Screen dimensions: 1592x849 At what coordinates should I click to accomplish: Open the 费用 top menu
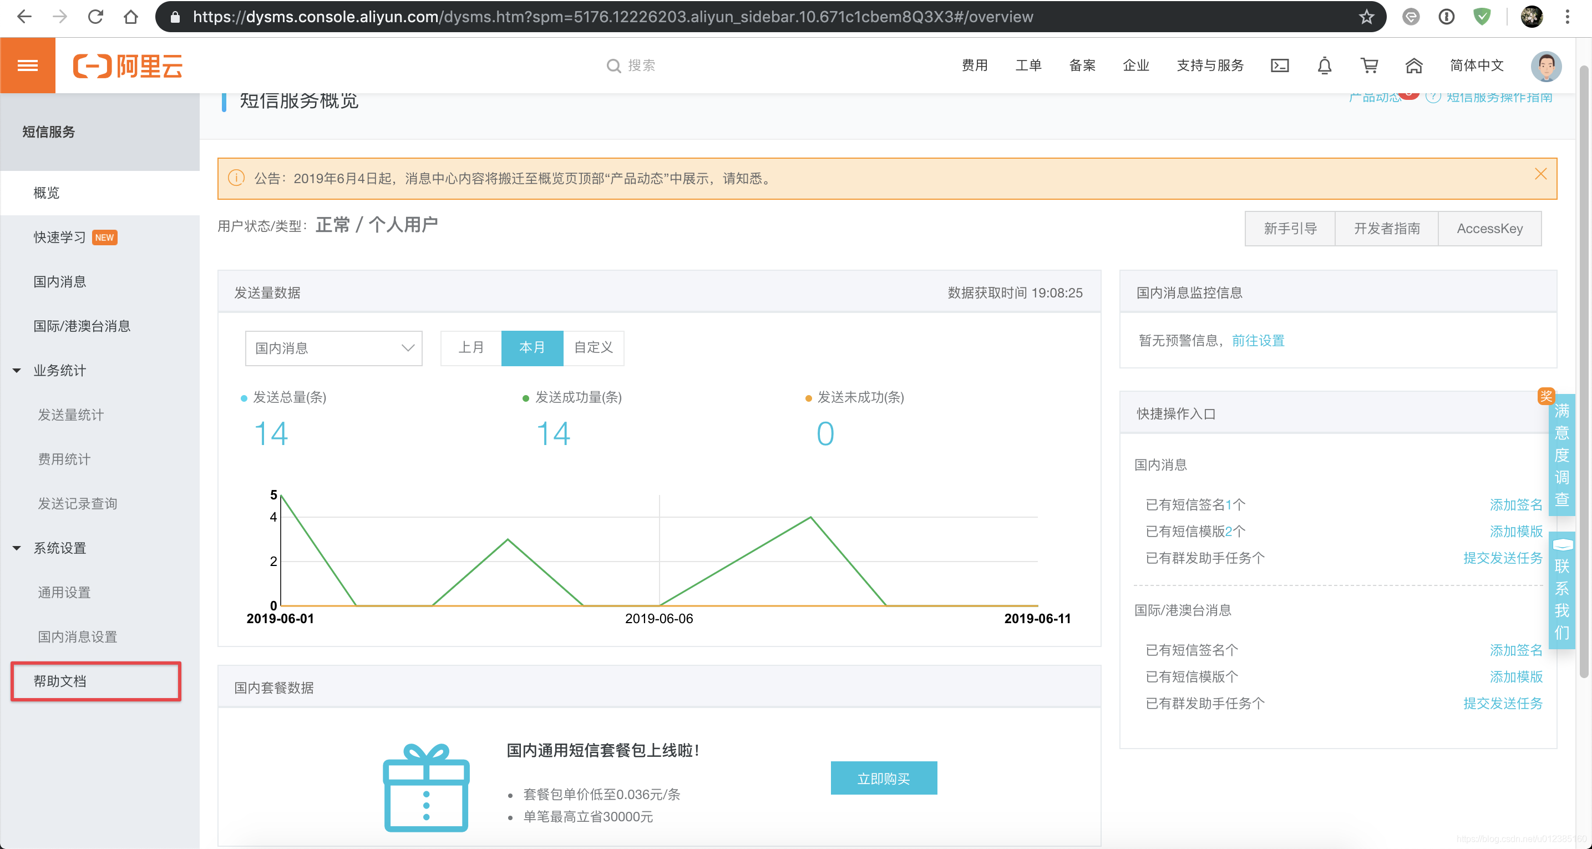click(x=975, y=65)
